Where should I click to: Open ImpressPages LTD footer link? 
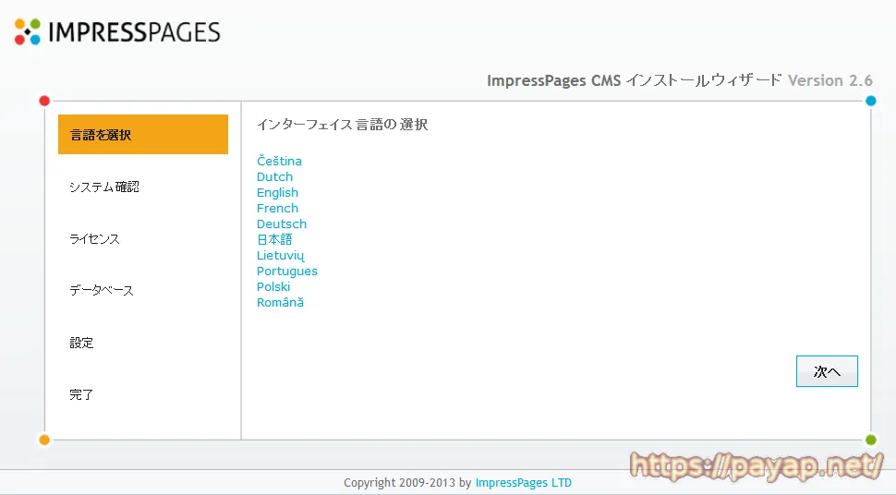[x=524, y=483]
